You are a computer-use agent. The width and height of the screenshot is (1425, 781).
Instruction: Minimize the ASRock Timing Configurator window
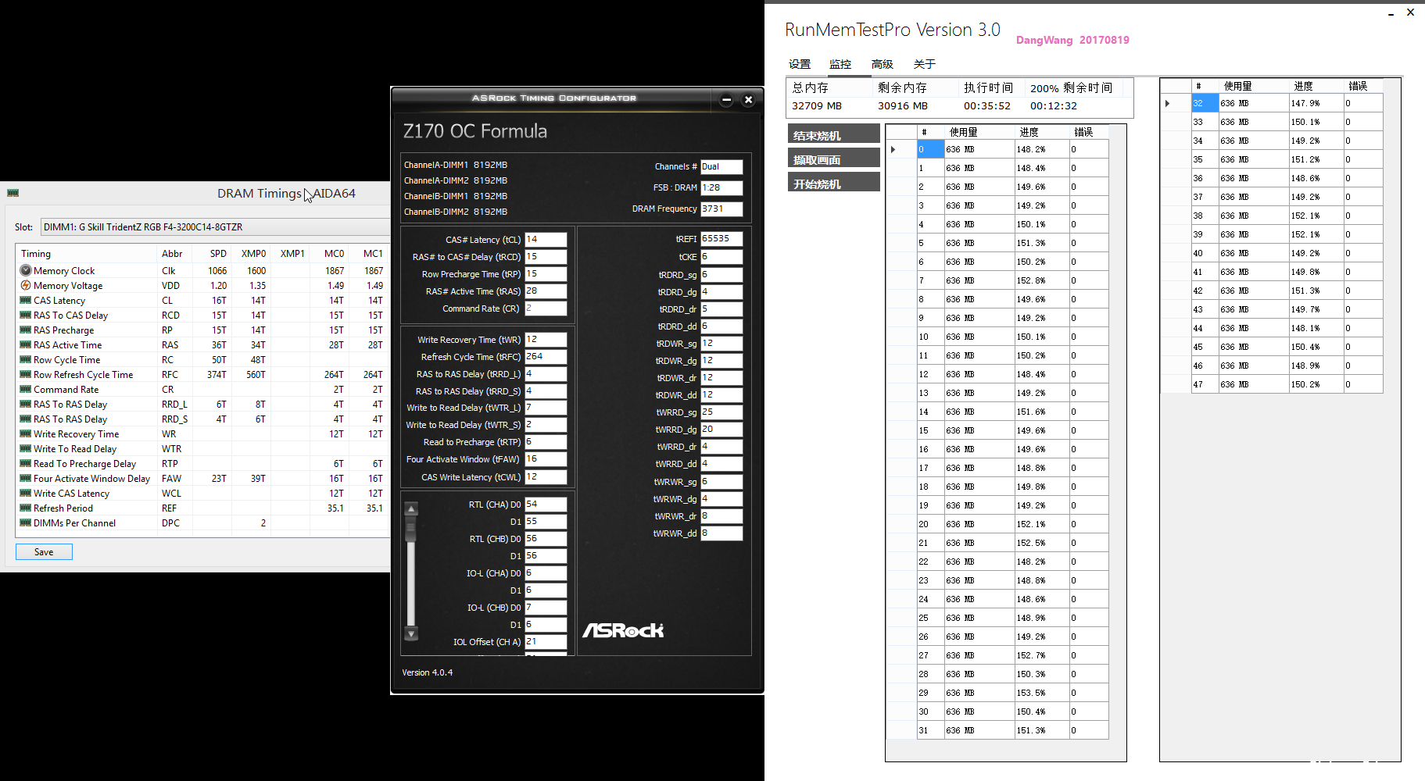coord(726,99)
